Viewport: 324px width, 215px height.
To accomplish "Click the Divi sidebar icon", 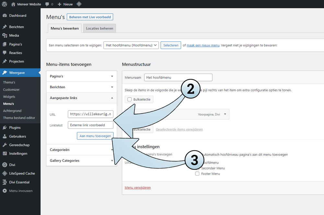I will [5, 165].
